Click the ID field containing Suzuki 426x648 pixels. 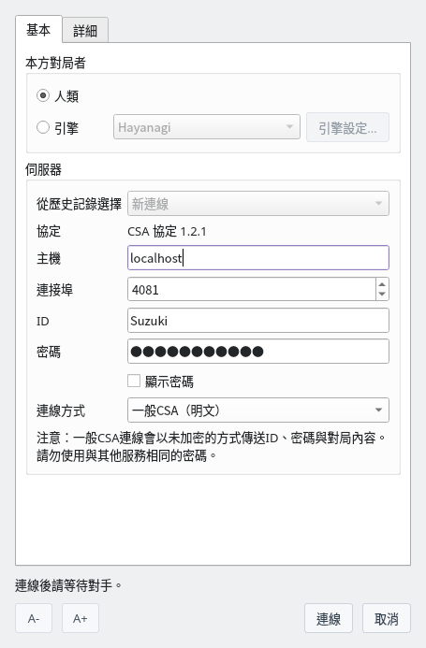point(257,321)
